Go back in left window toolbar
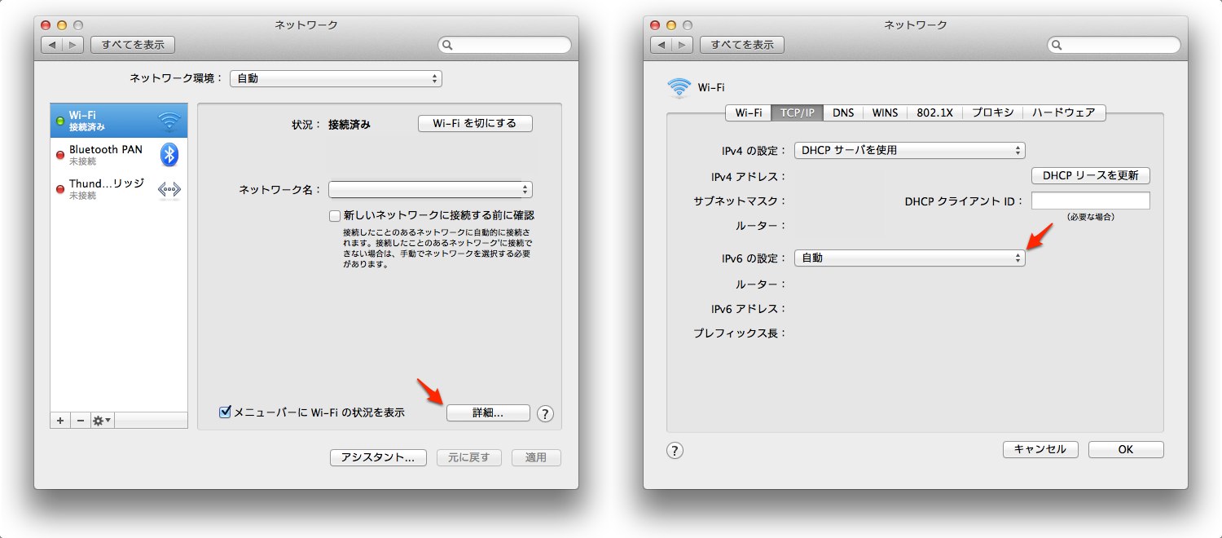Viewport: 1222px width, 538px height. click(x=52, y=45)
